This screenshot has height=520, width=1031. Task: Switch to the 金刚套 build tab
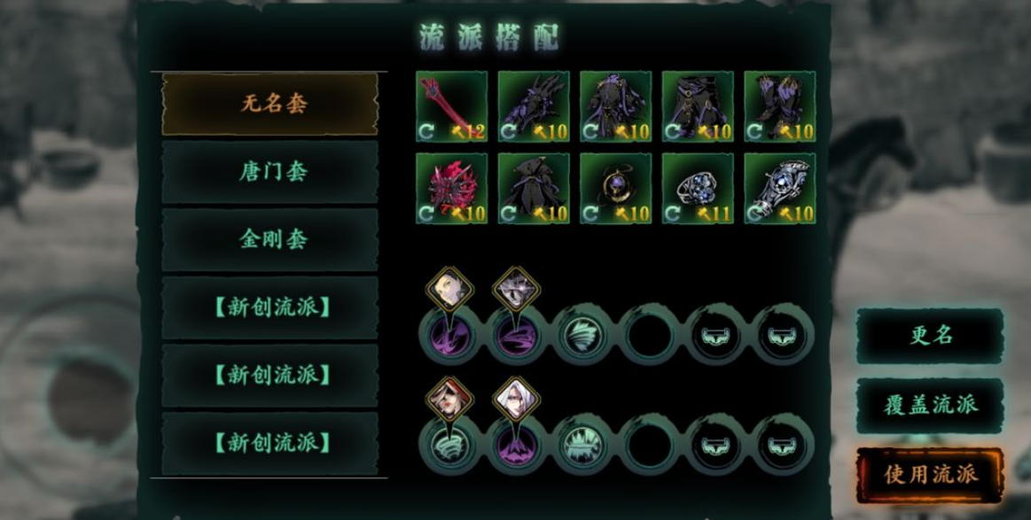pyautogui.click(x=270, y=239)
